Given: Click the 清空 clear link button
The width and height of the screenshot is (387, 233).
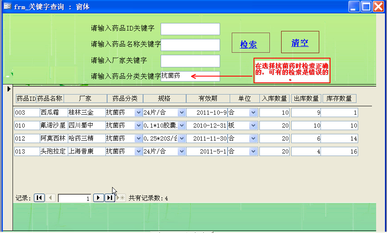Looking at the screenshot, I should point(300,42).
